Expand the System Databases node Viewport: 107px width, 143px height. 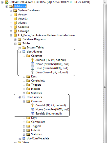point(11,11)
